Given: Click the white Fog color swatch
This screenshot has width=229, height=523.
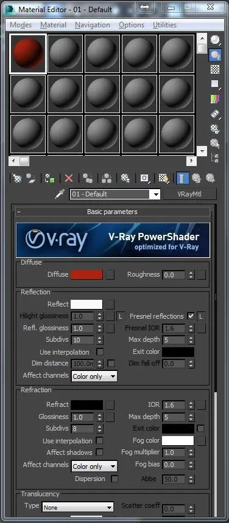Looking at the screenshot, I should (178, 440).
